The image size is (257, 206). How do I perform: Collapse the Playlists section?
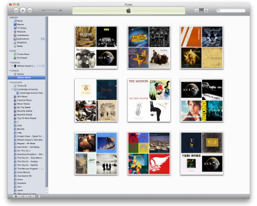10,82
